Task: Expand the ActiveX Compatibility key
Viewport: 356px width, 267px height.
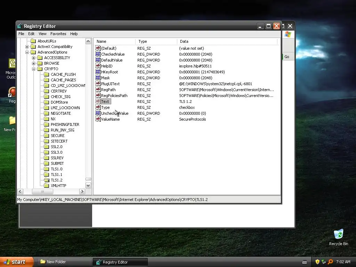Action: point(27,47)
